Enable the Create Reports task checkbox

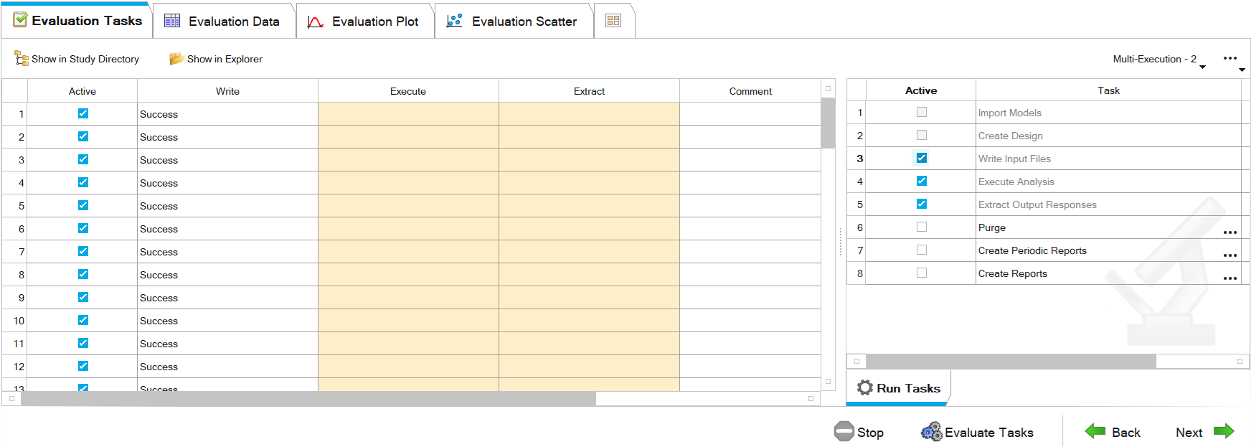point(922,273)
